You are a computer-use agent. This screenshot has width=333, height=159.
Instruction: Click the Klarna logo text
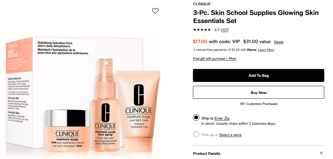[x=252, y=50]
